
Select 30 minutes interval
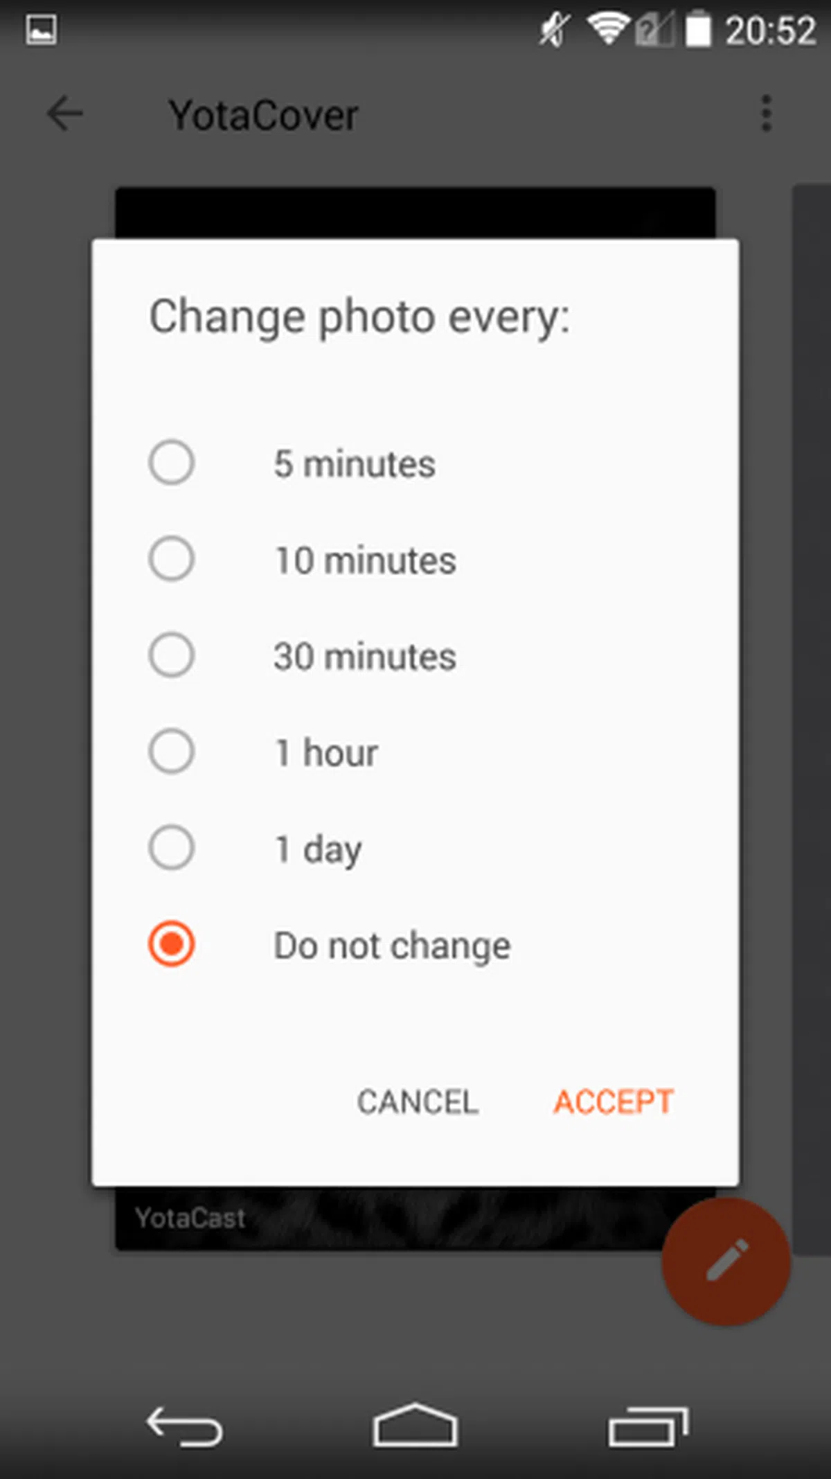coord(171,655)
